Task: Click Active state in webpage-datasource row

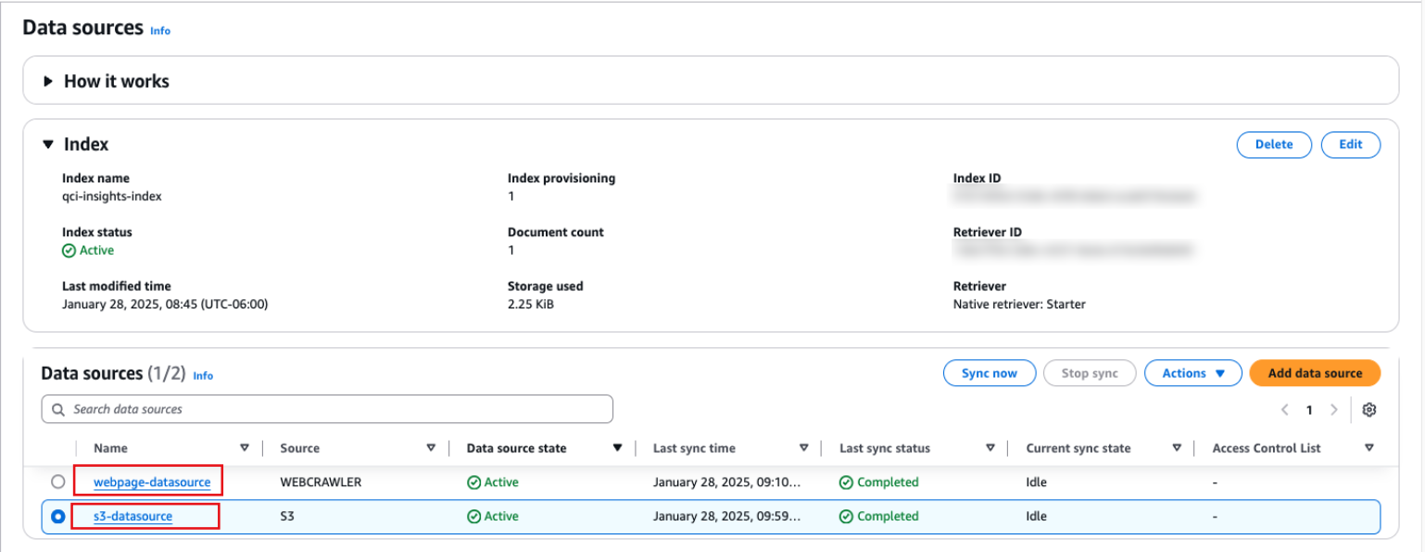Action: point(493,483)
